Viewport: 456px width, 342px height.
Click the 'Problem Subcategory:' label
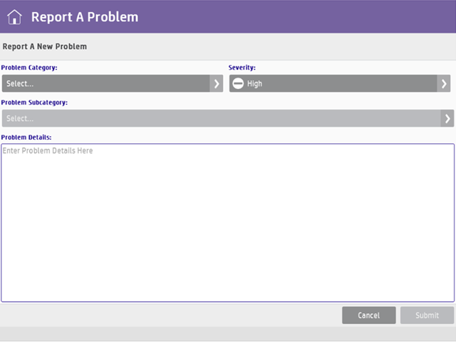pos(34,103)
